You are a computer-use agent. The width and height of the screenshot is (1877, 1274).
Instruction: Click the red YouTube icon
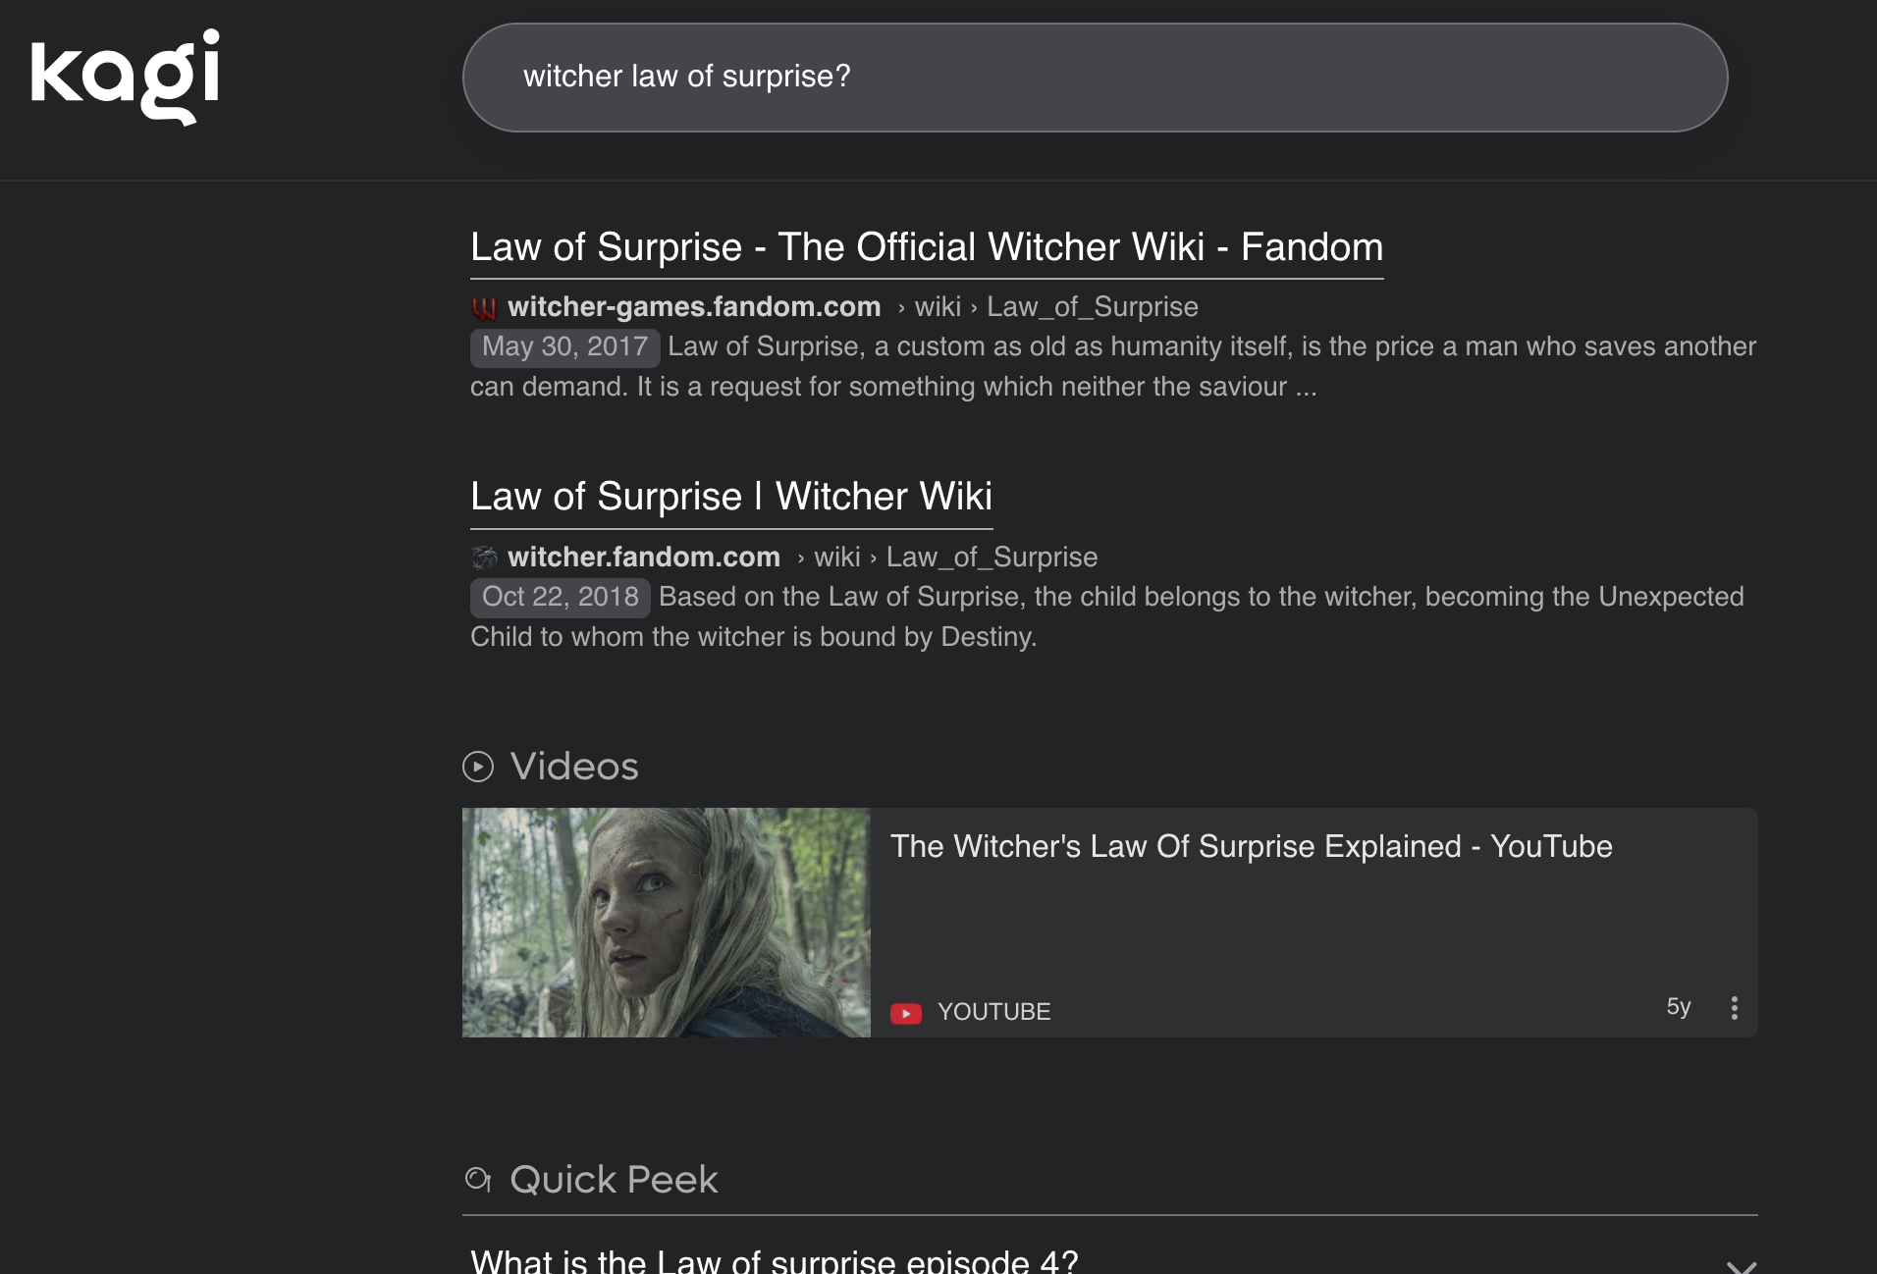click(905, 1013)
